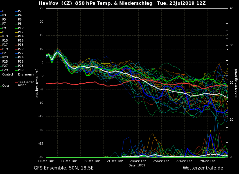Click the Niederschlag (mm) right axis label
Screen dimensions: 239x174
[x=236, y=83]
